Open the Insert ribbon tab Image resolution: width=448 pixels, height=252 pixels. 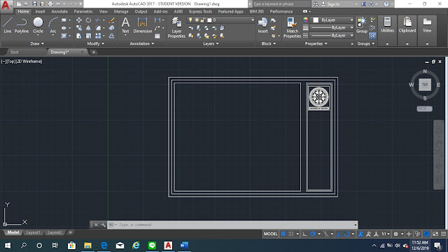click(x=40, y=11)
